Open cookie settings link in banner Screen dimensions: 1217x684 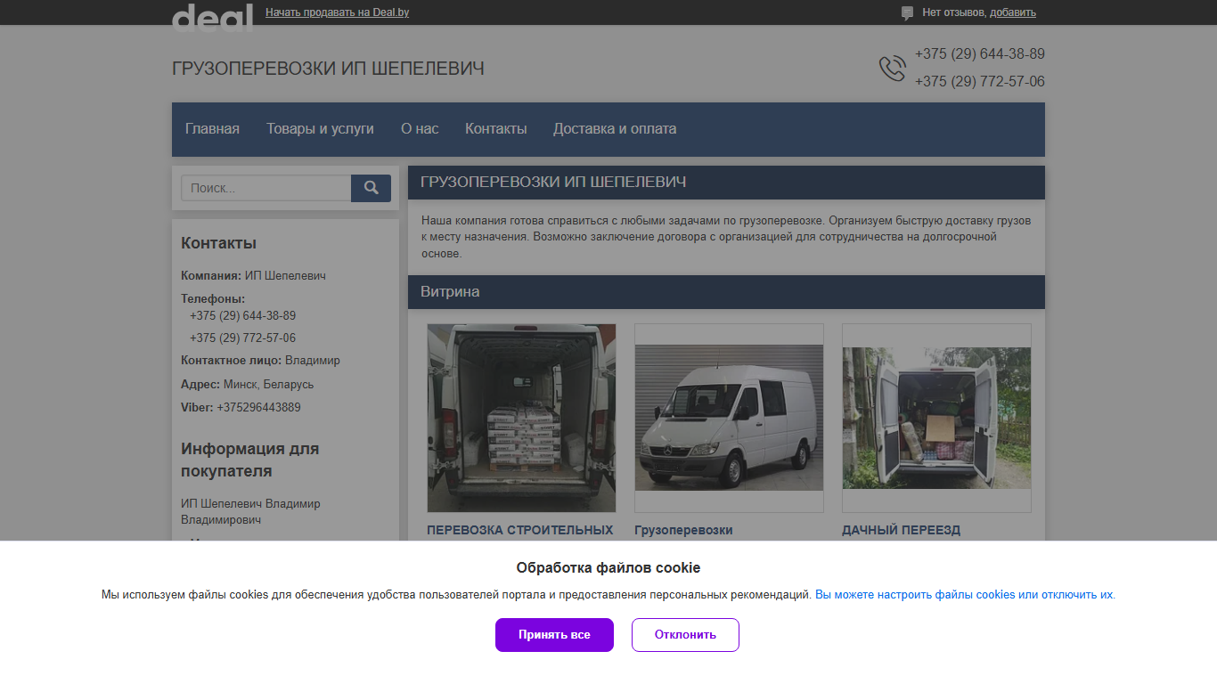click(x=964, y=594)
